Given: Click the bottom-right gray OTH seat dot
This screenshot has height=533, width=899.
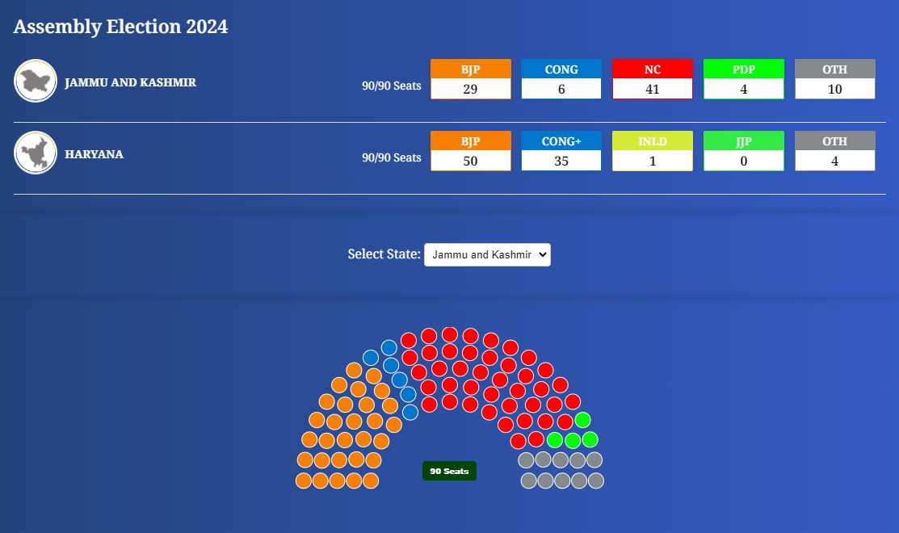Looking at the screenshot, I should [596, 481].
